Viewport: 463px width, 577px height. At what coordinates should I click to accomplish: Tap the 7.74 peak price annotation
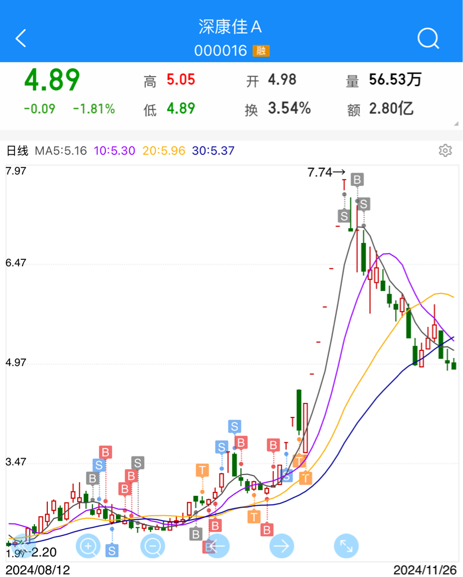coord(326,172)
